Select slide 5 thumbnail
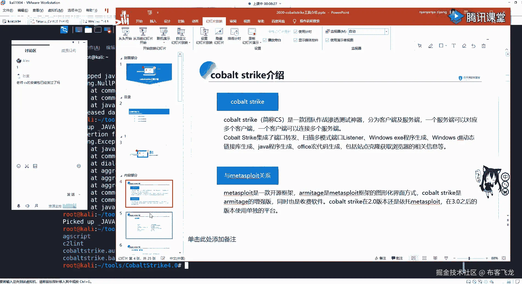 [149, 225]
